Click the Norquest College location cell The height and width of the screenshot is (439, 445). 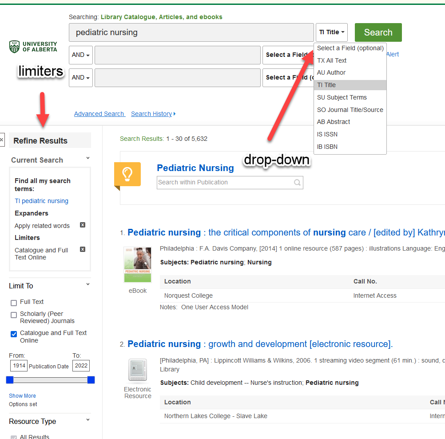[188, 295]
